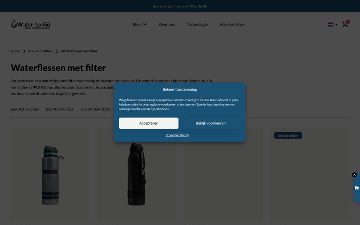The width and height of the screenshot is (360, 225).
Task: Open the gift icon widget
Action: pos(357,188)
